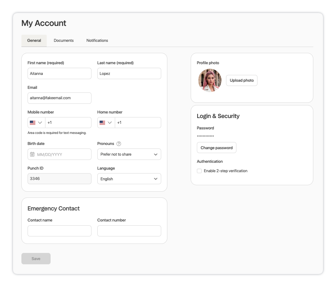Click the Save button
Viewport: 336px width, 287px height.
pos(36,258)
